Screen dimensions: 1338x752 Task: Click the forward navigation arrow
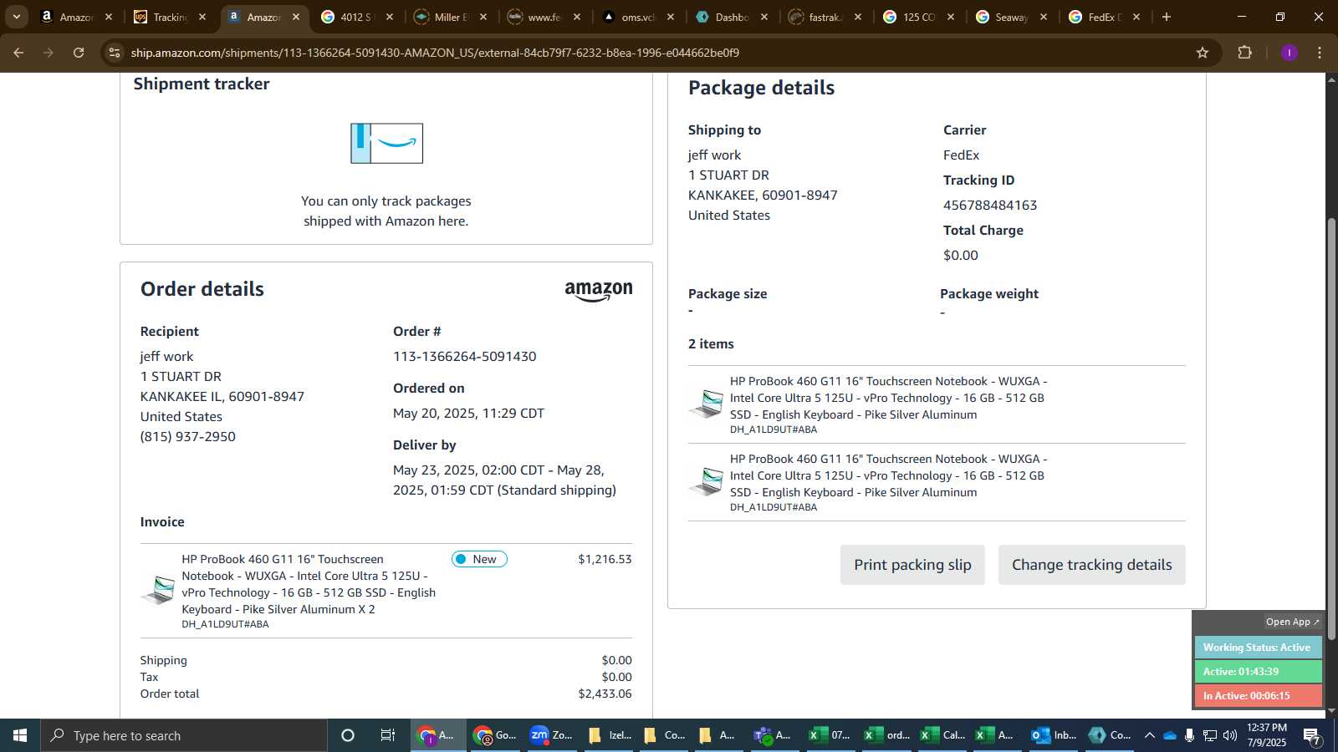tap(49, 53)
